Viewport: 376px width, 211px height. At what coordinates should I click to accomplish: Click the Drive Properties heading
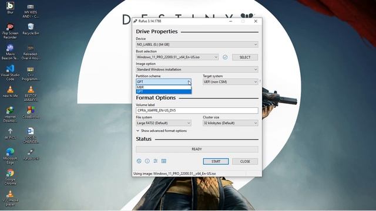click(157, 32)
